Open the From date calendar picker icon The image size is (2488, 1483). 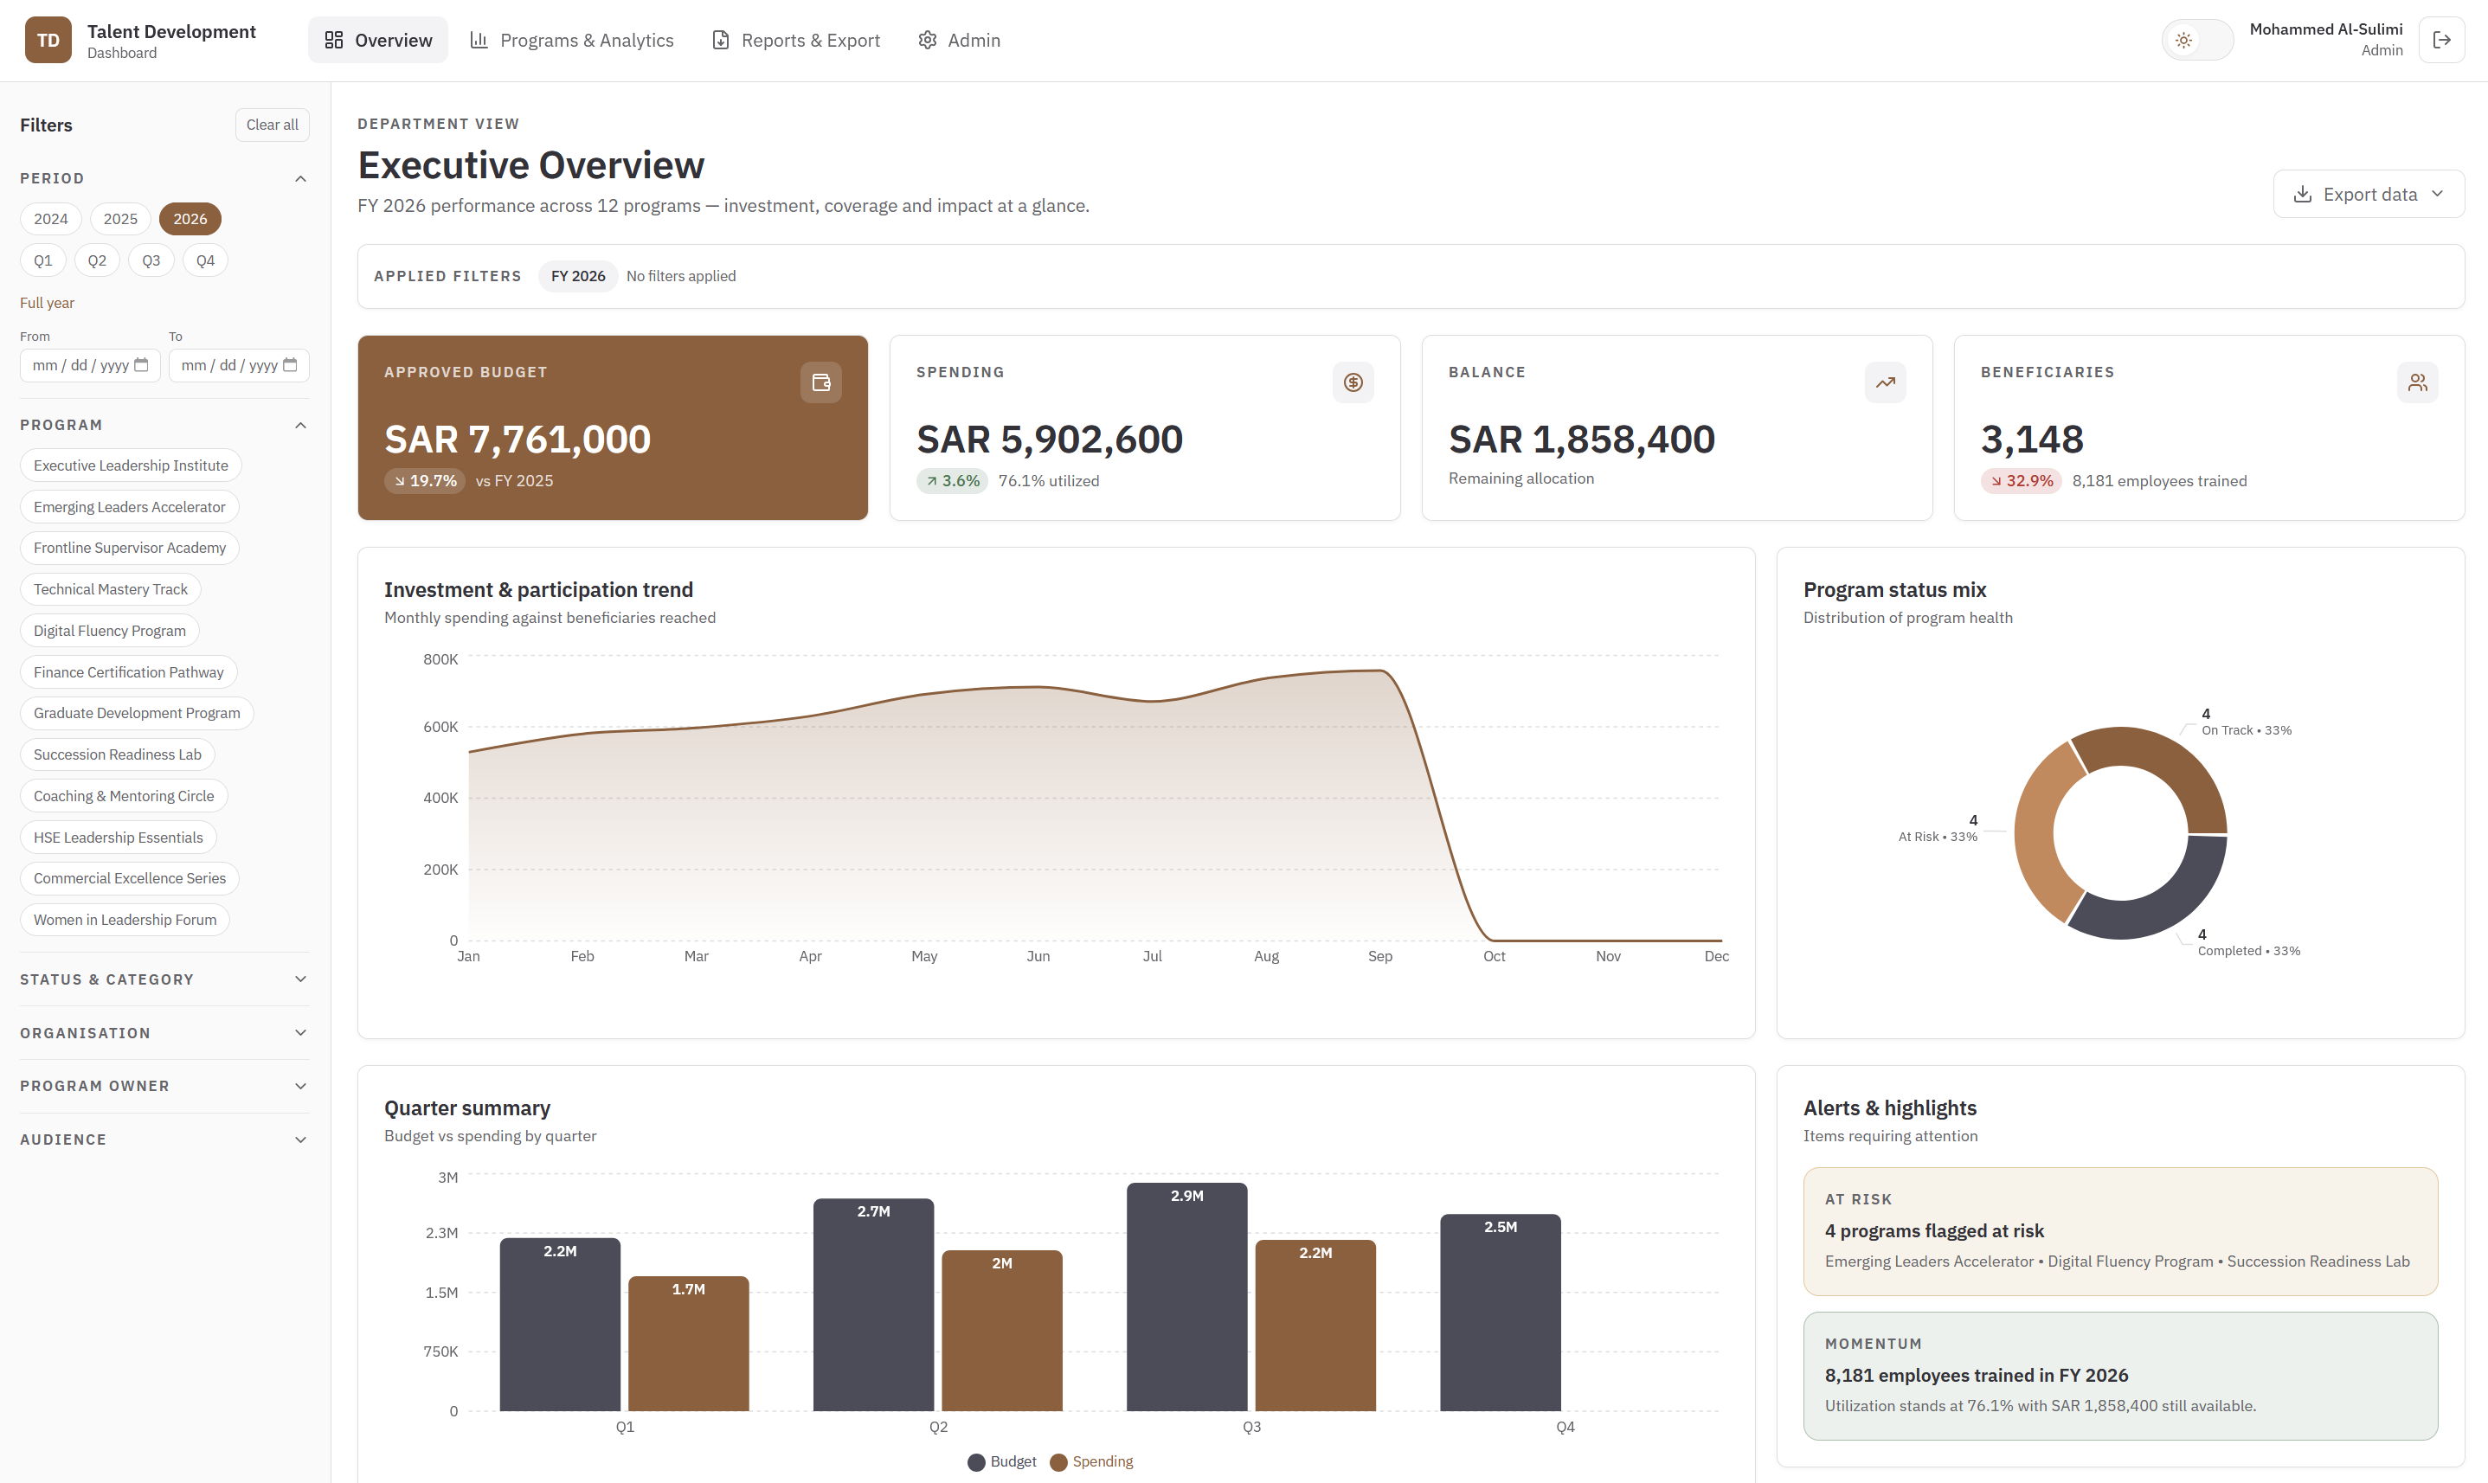pos(141,365)
